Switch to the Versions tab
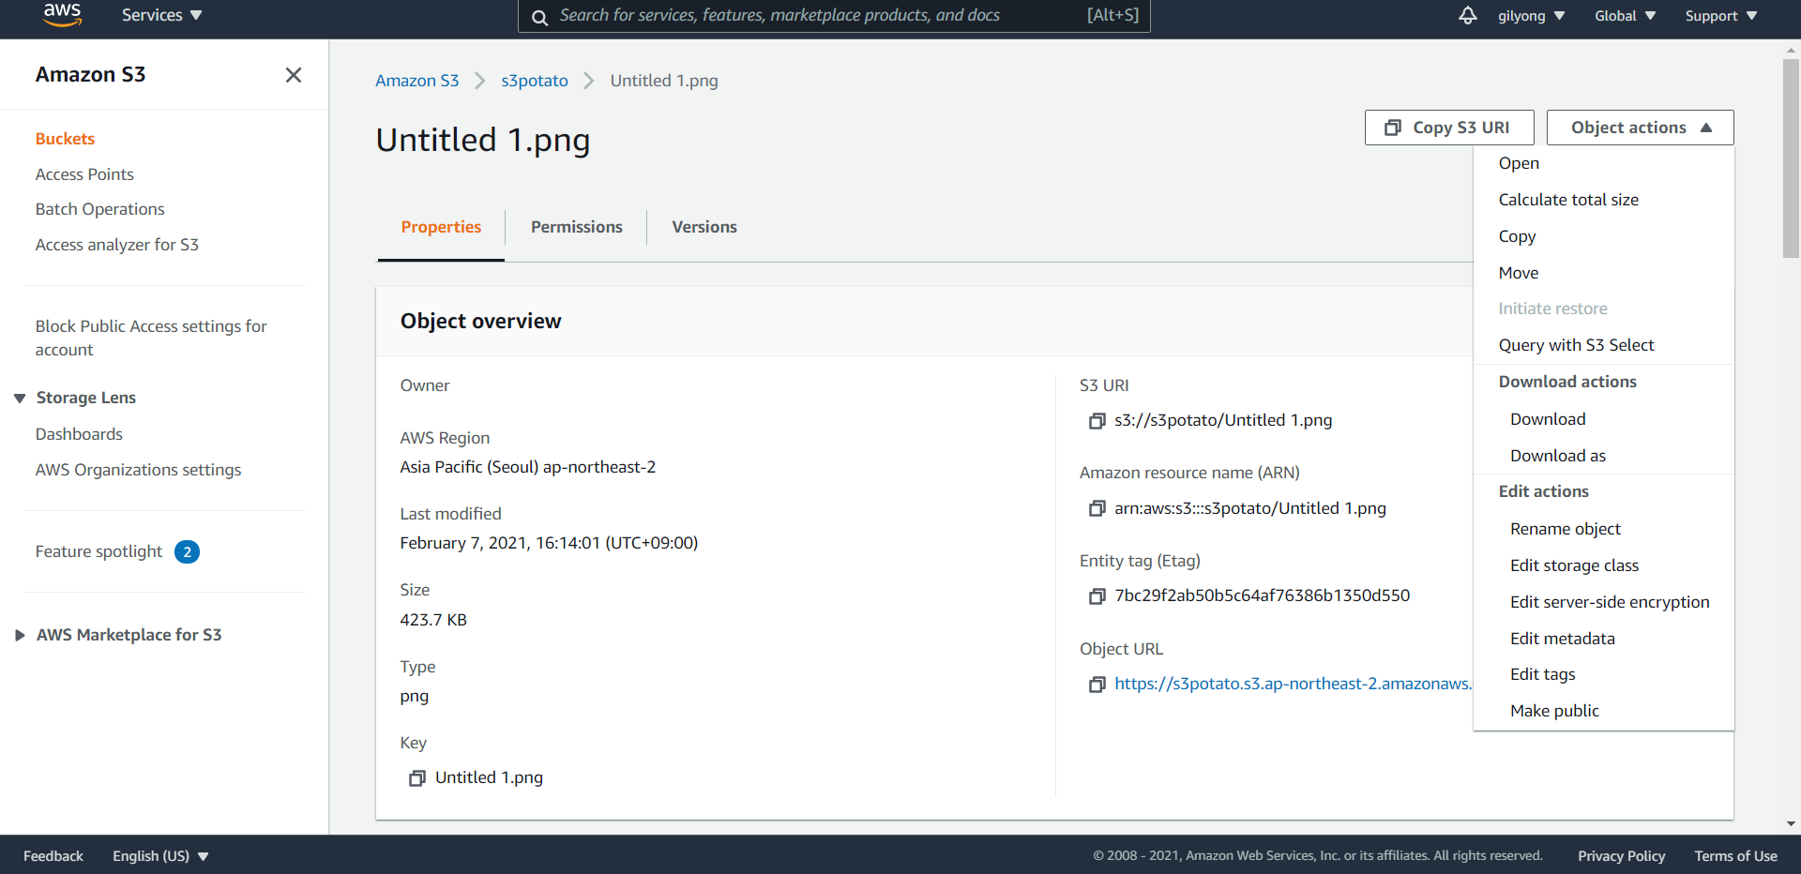The width and height of the screenshot is (1801, 874). (704, 227)
